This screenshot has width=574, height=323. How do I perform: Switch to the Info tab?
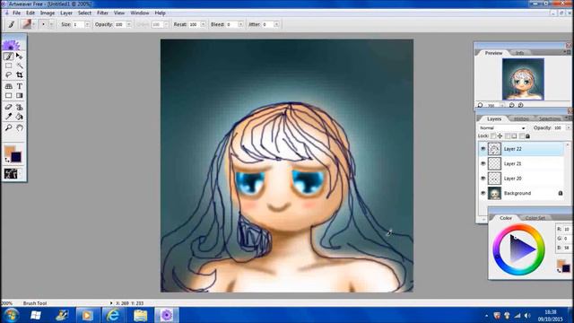520,53
